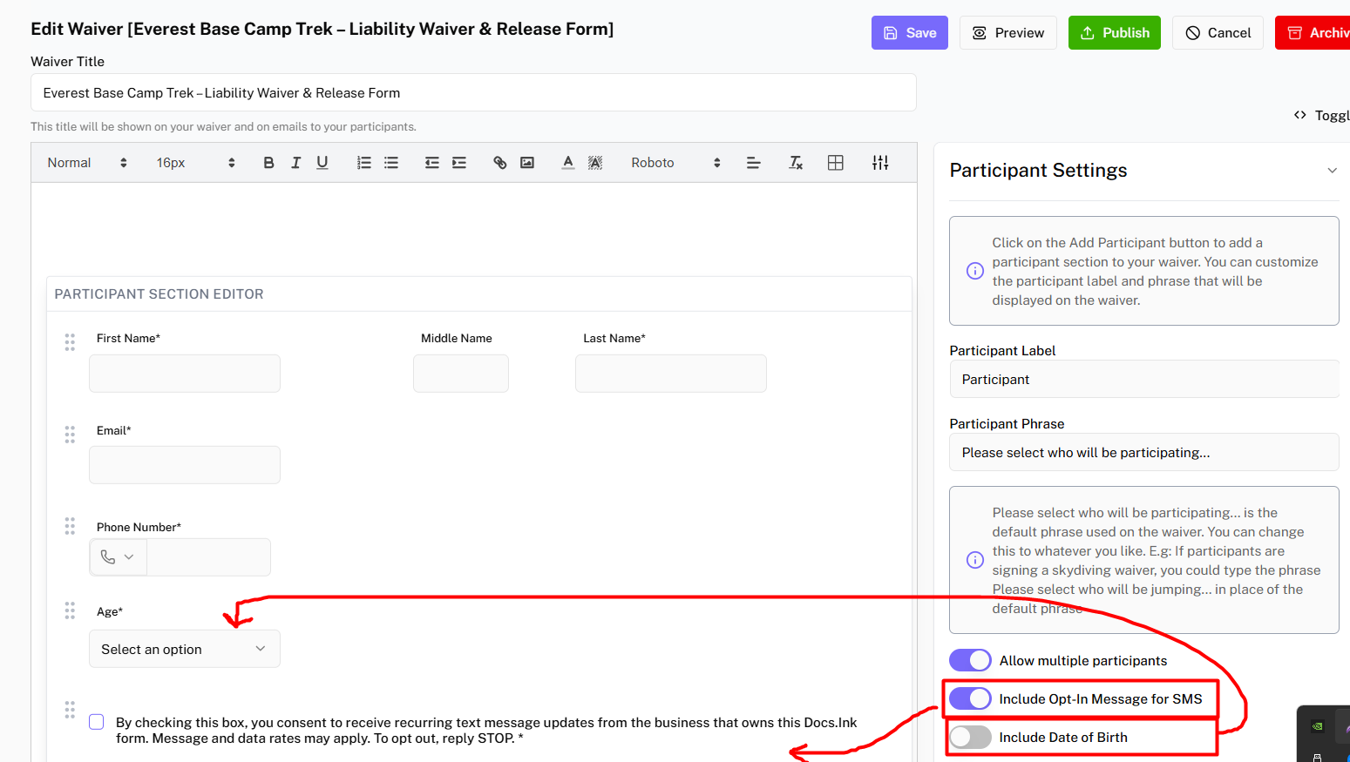The image size is (1350, 762).
Task: Insert a hyperlink in the waiver
Action: (500, 163)
